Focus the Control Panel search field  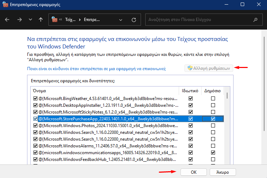click(204, 20)
